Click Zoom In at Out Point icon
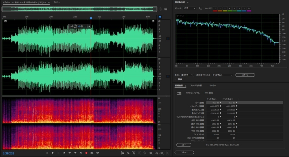 pyautogui.click(x=156, y=153)
